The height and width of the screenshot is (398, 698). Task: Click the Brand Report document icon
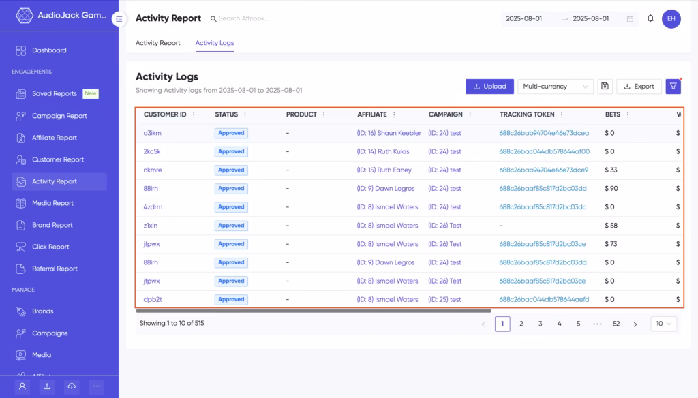tap(21, 225)
